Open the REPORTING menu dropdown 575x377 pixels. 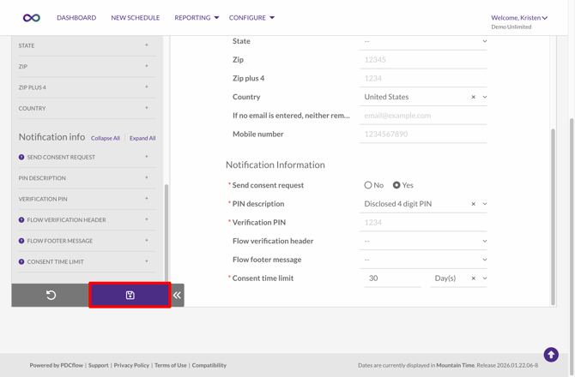click(x=197, y=18)
